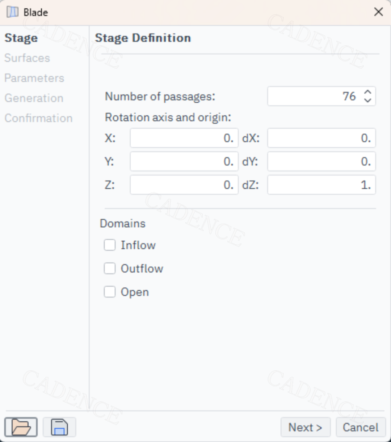The height and width of the screenshot is (442, 391).
Task: Enable the Outflow domain checkbox
Action: coord(110,269)
